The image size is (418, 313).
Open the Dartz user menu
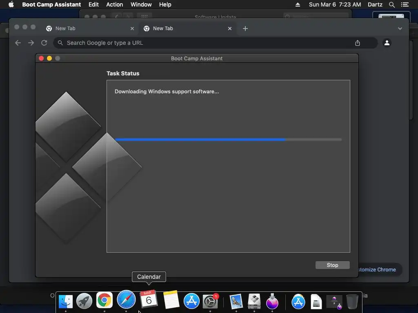[375, 4]
